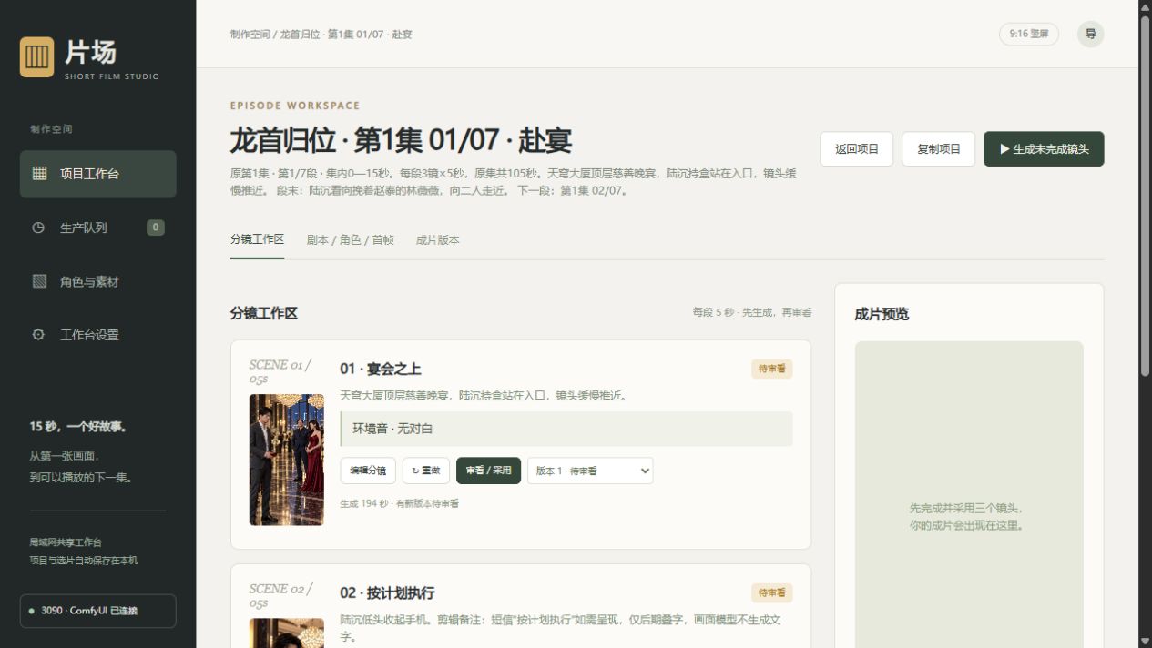The image size is (1152, 648).
Task: Click the 片场 film studio logo icon
Action: pyautogui.click(x=37, y=57)
